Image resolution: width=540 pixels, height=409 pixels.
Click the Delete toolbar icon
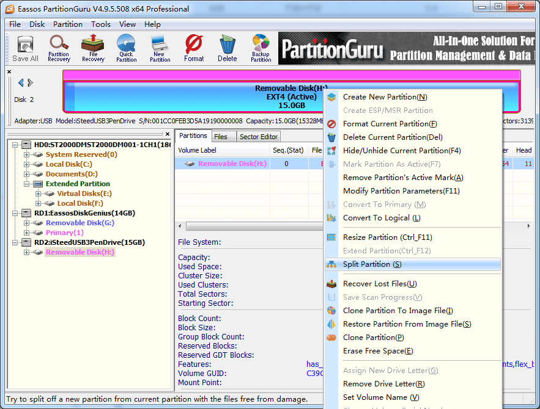click(x=227, y=49)
